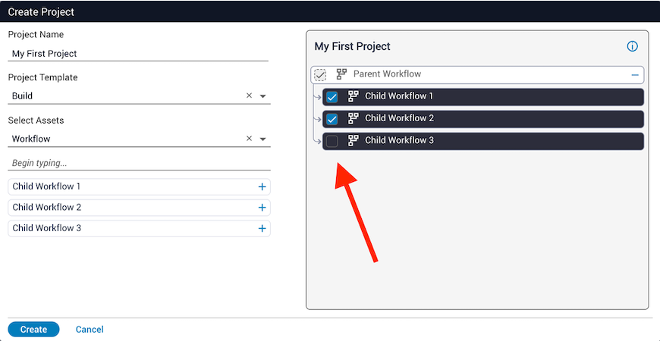
Task: Uncheck the Child Workflow 2 checkbox
Action: [332, 119]
